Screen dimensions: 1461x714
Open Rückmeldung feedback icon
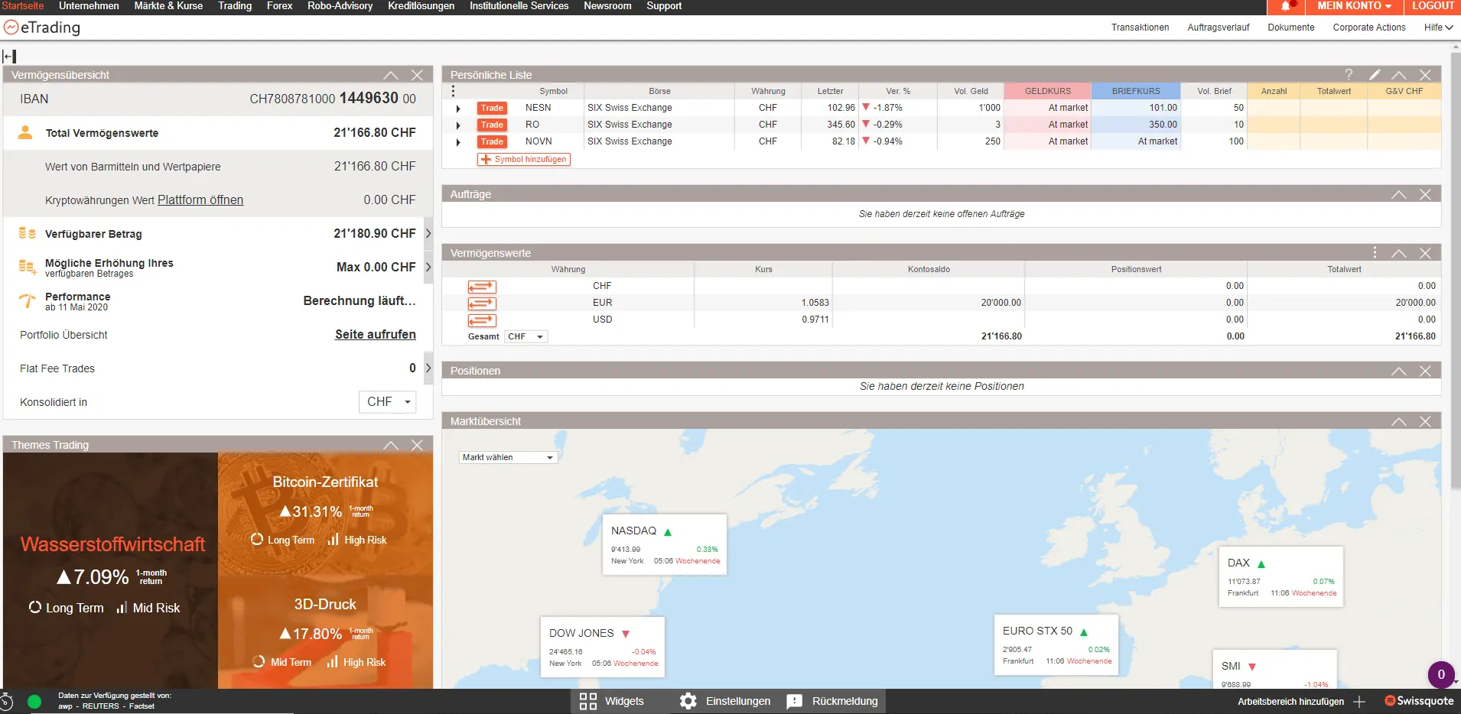(795, 701)
